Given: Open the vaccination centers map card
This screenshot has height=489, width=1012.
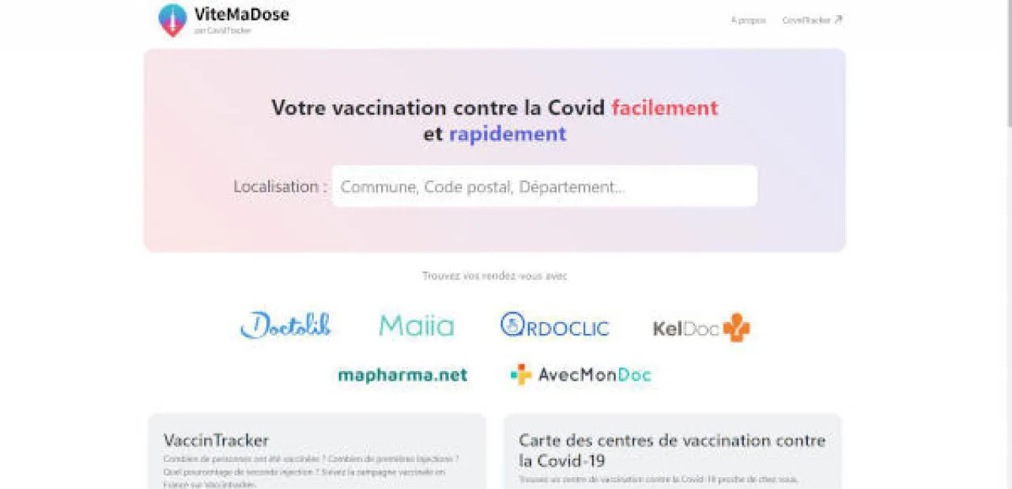Looking at the screenshot, I should pyautogui.click(x=671, y=449).
